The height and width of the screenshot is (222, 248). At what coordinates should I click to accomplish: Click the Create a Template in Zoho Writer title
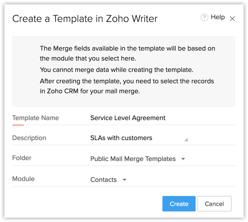click(85, 19)
